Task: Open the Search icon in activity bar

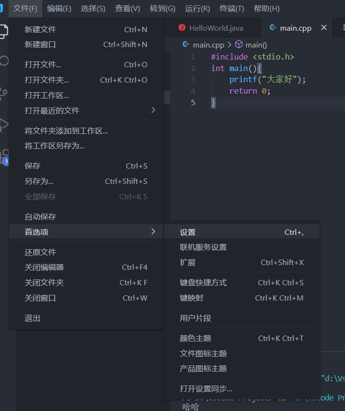Action: [x=4, y=61]
